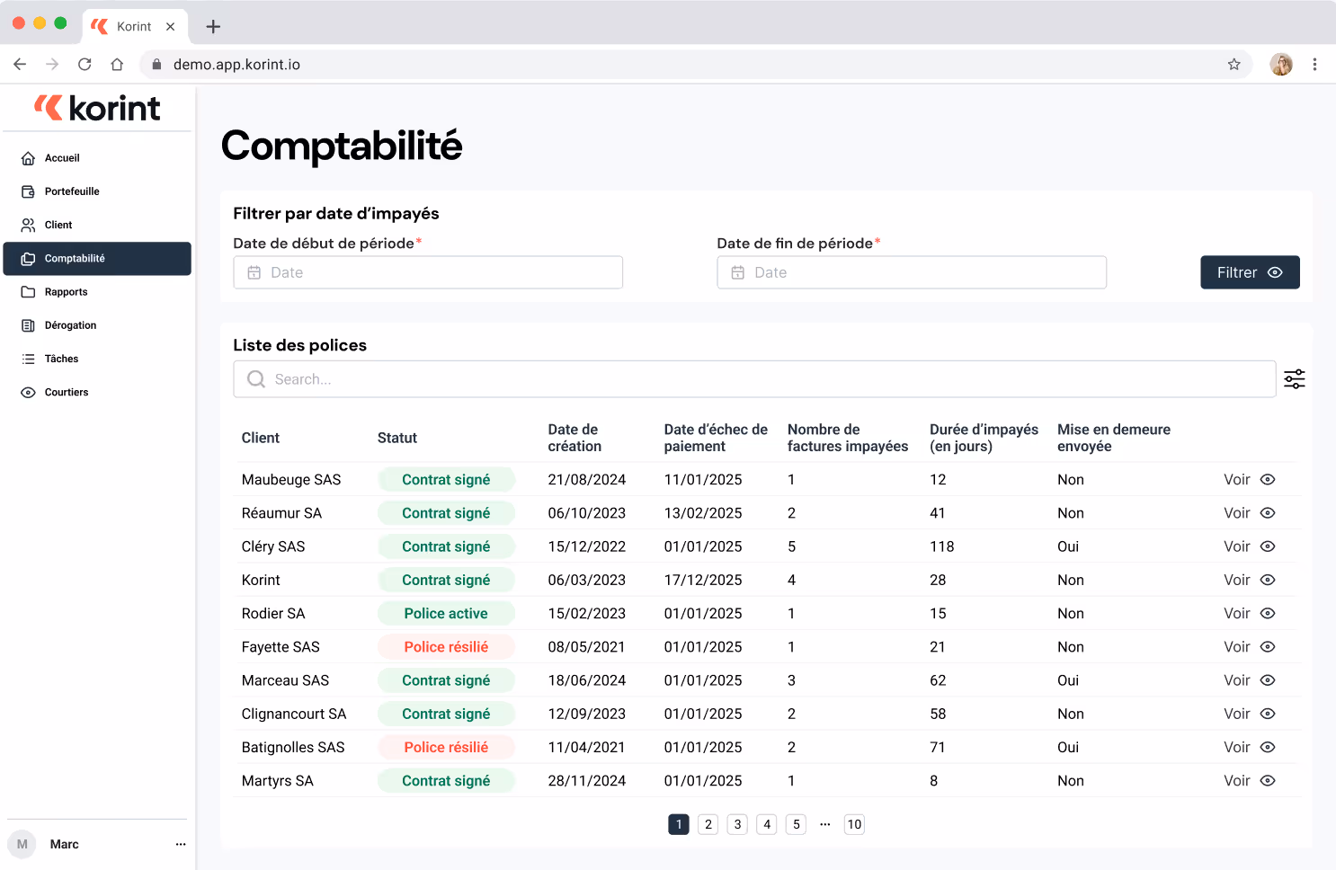Click the eye icon for Cléry SAS
Screen dimensions: 1336x870
point(1268,546)
